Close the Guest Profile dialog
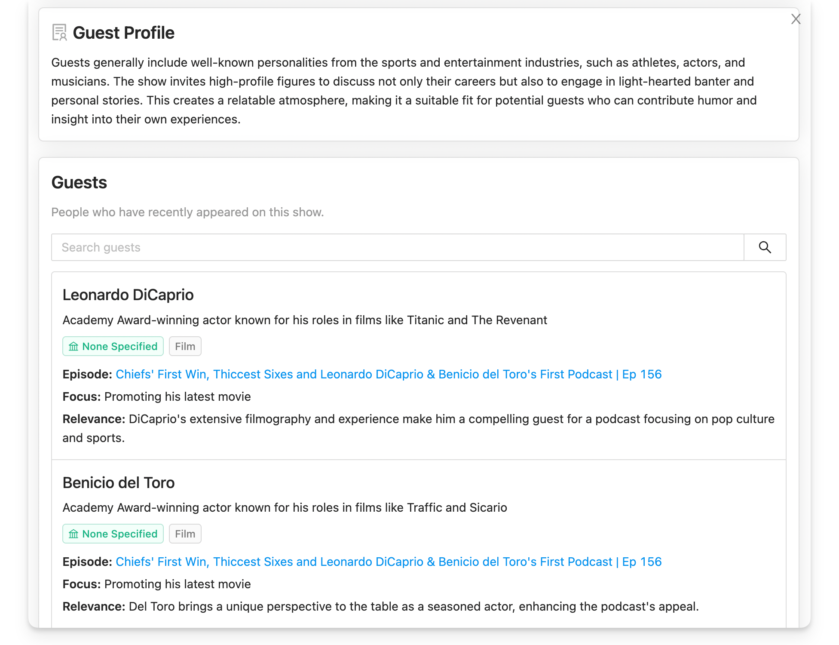The image size is (839, 645). 796,19
